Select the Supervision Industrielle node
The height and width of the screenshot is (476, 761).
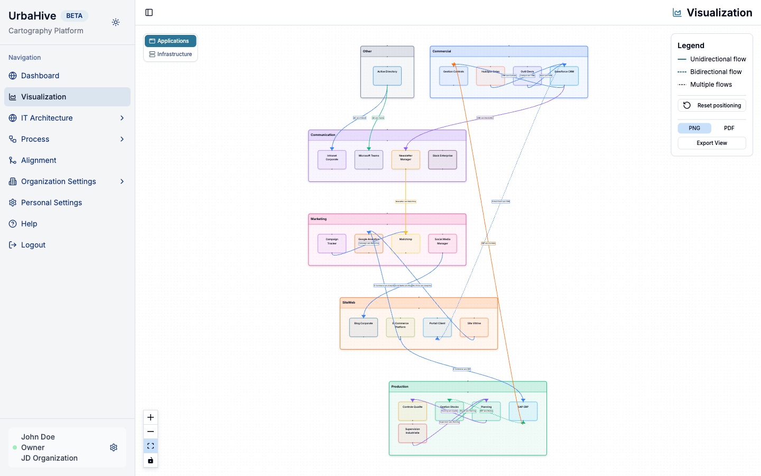click(413, 434)
